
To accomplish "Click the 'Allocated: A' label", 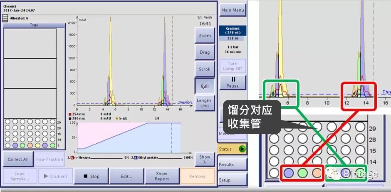I will (19, 18).
